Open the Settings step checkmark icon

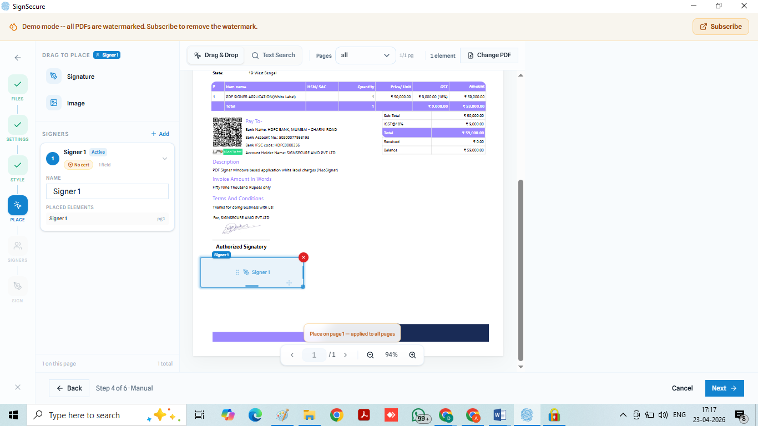pos(18,125)
